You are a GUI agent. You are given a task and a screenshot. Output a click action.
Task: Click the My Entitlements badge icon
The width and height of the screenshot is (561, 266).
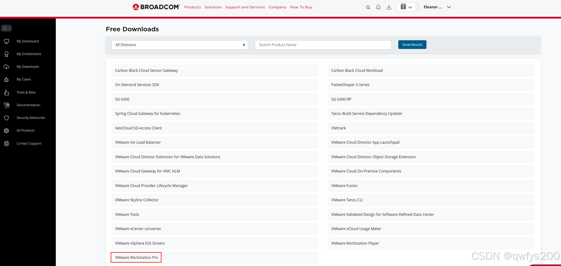(7, 54)
